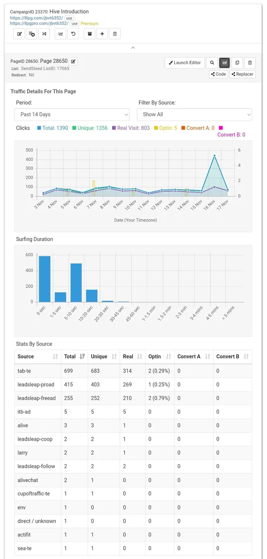Delete Page 28650 with trash icon

click(250, 63)
